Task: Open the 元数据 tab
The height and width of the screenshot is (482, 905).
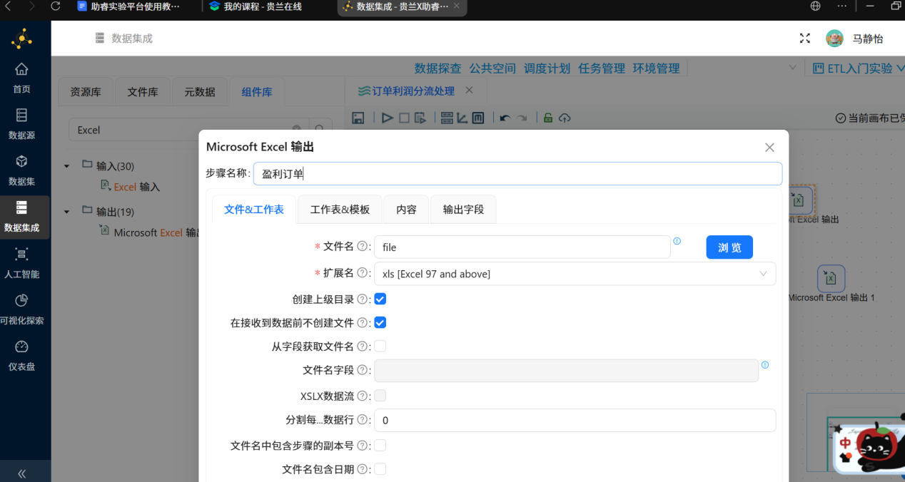Action: pyautogui.click(x=200, y=92)
